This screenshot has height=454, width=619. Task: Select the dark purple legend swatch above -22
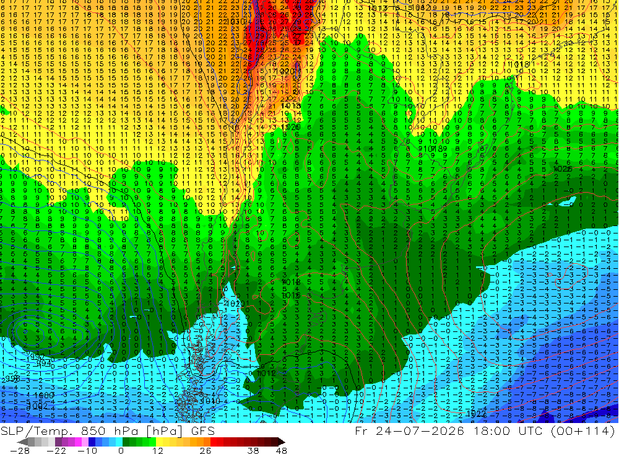58,442
